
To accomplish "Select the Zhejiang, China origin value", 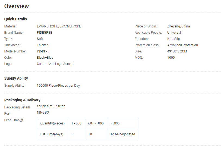I will click(x=178, y=26).
